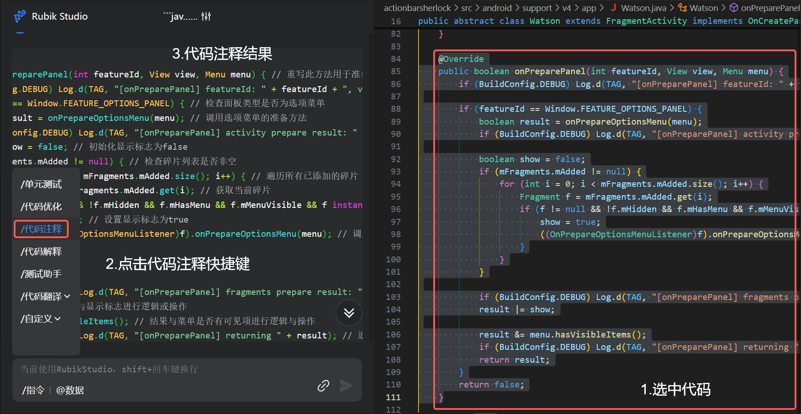The image size is (801, 414).
Task: Click the scroll-to-bottom double chevron button
Action: [349, 313]
